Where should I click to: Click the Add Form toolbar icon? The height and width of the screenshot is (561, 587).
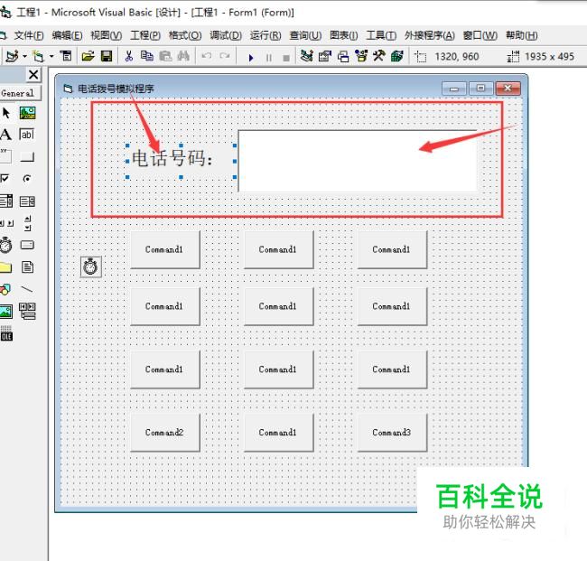[38, 57]
